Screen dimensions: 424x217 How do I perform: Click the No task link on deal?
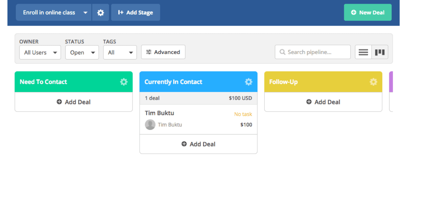tap(243, 114)
